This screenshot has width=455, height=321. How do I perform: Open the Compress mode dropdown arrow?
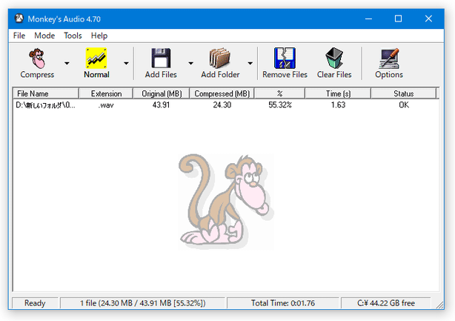pos(67,63)
